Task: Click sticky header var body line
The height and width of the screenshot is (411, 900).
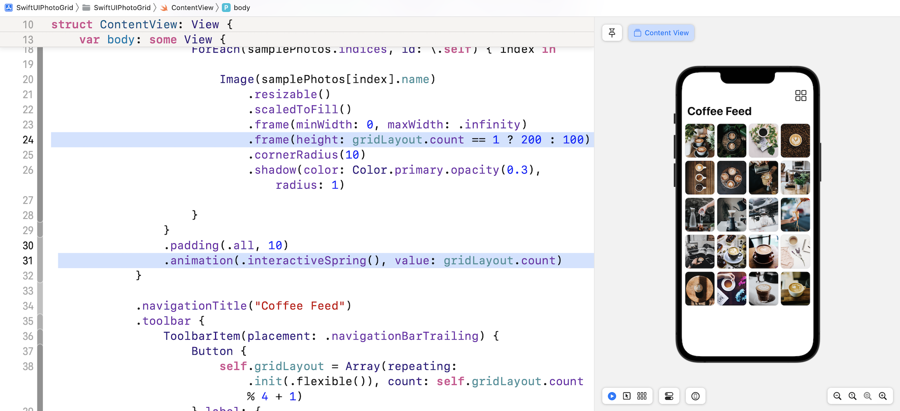Action: point(152,40)
